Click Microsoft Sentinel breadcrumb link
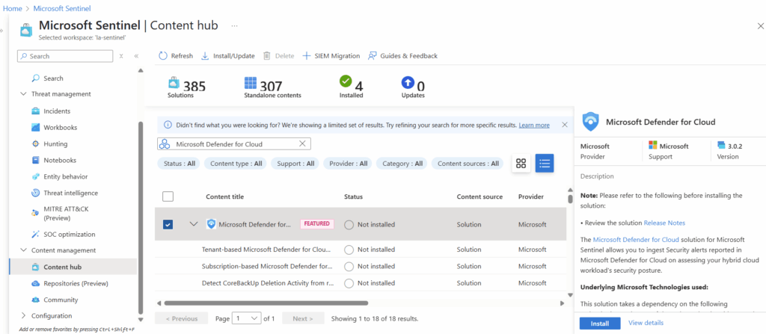Screen dimensions: 766x334 62,8
